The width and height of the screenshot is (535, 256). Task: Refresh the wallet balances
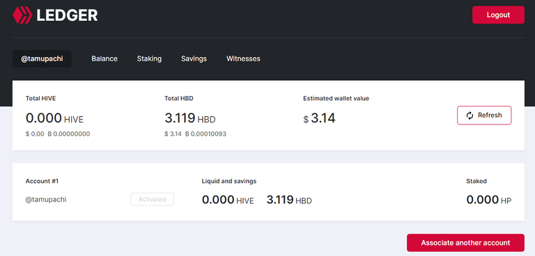pyautogui.click(x=484, y=115)
